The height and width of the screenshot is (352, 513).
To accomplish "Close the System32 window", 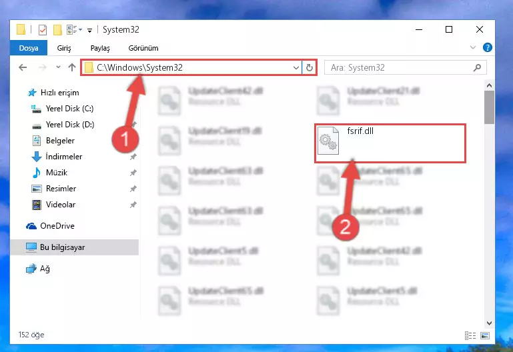I will (479, 29).
